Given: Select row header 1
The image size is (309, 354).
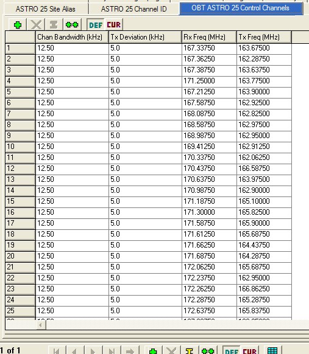Looking at the screenshot, I should 20,49.
